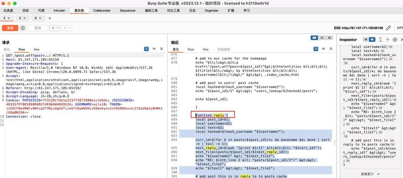Select side-by-side request/response layout
Screen dimensions: 403x178
(314, 38)
